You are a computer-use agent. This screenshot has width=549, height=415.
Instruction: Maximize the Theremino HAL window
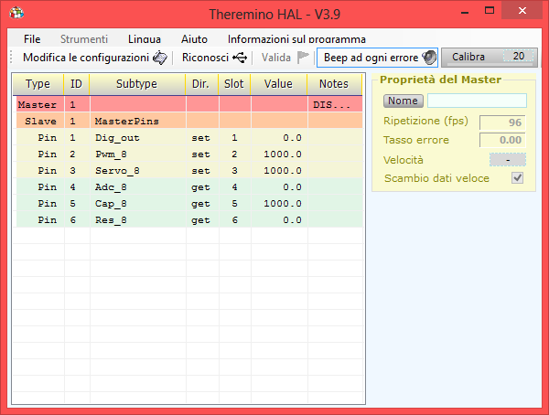[x=490, y=10]
